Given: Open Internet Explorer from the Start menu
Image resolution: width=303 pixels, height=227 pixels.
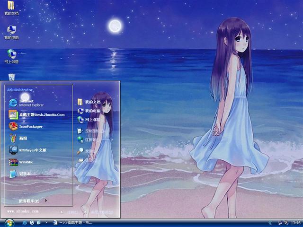Looking at the screenshot, I should point(28,103).
